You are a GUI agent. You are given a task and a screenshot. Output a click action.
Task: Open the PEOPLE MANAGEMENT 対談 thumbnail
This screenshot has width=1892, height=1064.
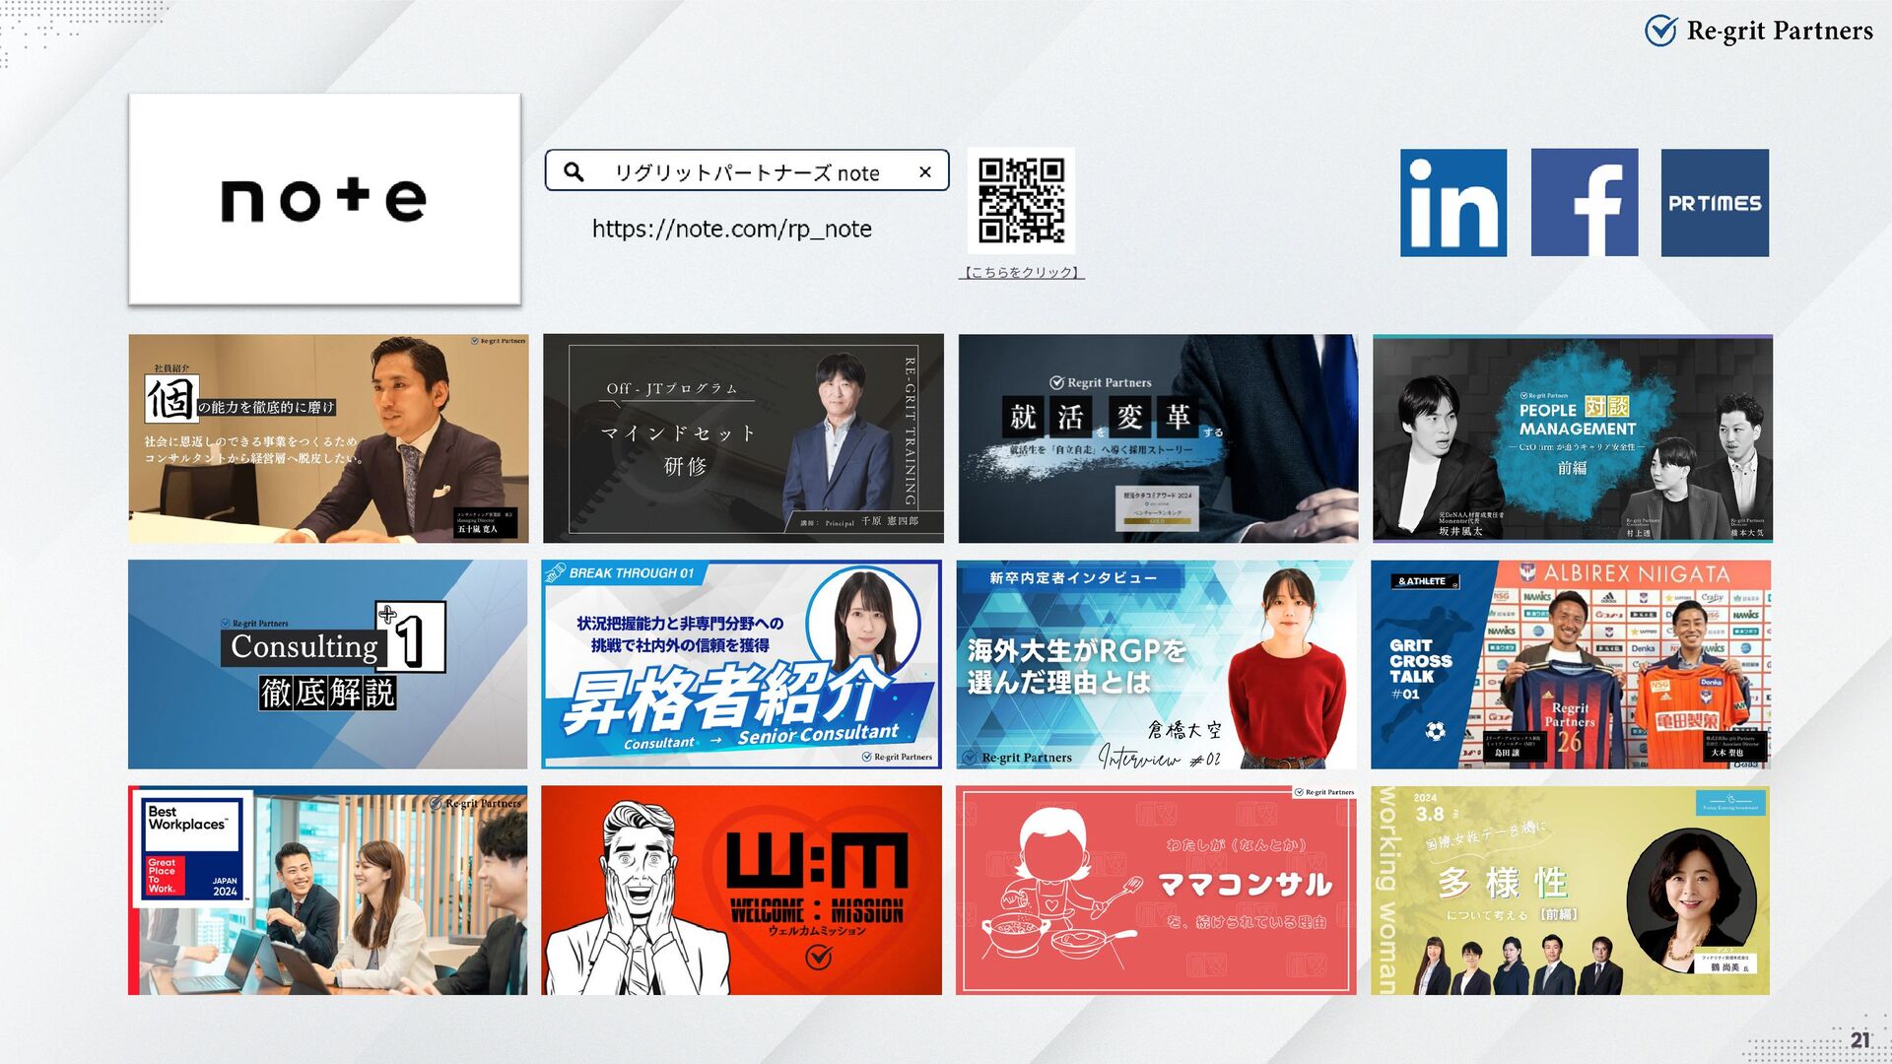coord(1573,438)
